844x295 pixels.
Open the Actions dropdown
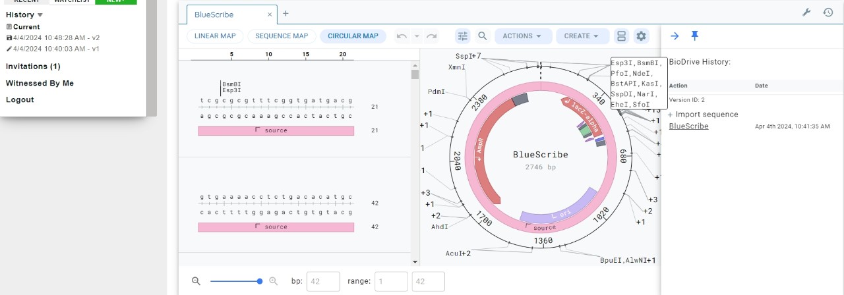click(522, 36)
